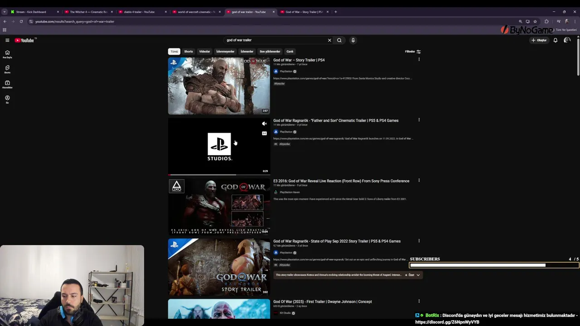Open the Father and Son Cinematic Trailer title
Viewport: 580px width, 326px height.
(336, 120)
